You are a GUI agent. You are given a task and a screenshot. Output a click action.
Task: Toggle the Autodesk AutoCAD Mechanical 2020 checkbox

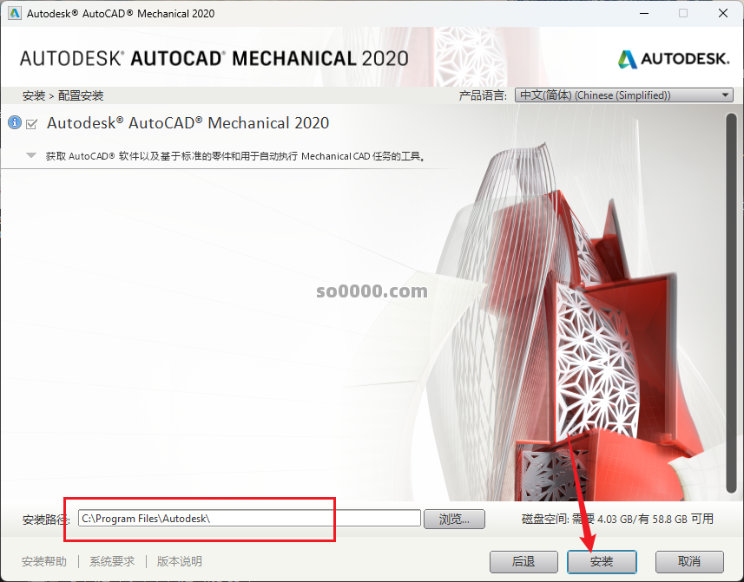point(32,124)
